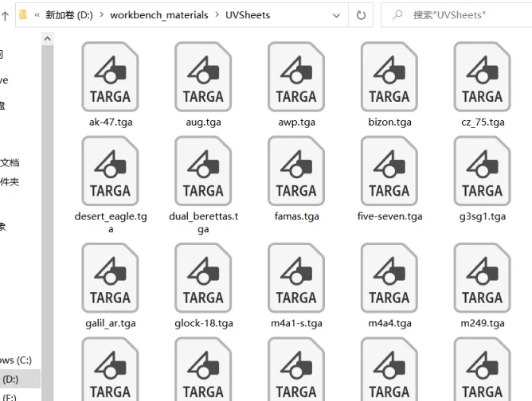Select the dual_berettas.tga file icon
The image size is (532, 401).
pos(203,171)
